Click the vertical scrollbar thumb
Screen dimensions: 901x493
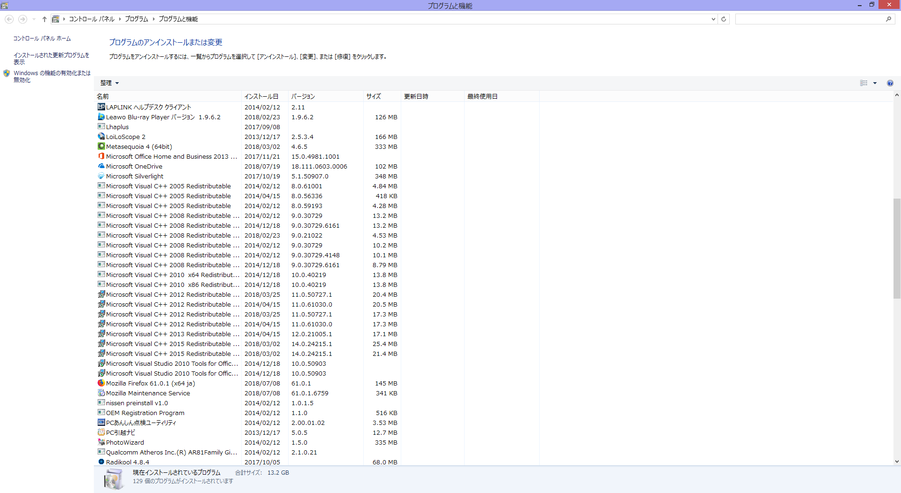click(897, 249)
